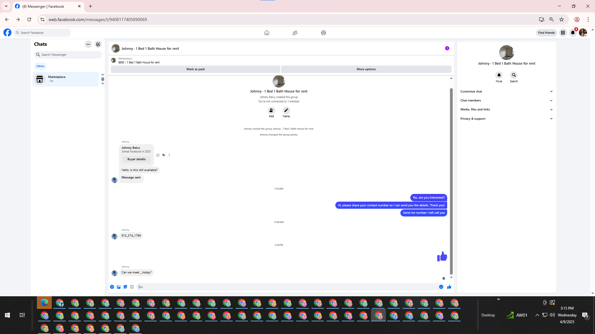The image size is (595, 334).
Task: Open the emoji picker in composer
Action: pos(441,287)
